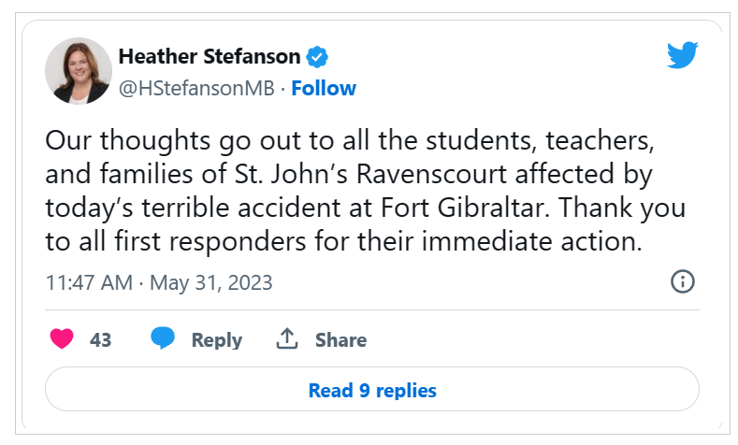
Task: Click "first responders" in the tweet text
Action: tap(181, 240)
